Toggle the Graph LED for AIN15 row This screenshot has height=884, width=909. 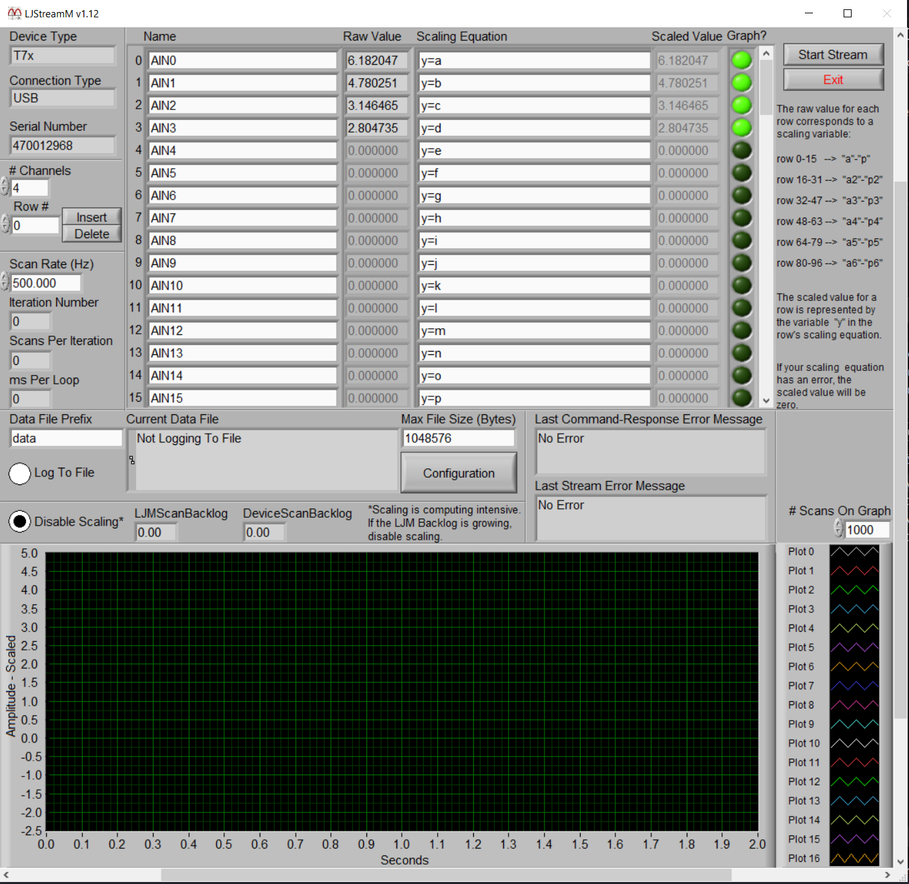[x=741, y=398]
